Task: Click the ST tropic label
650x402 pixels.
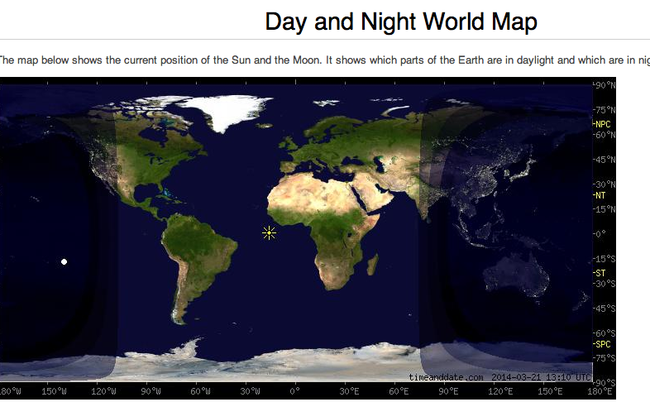Action: [x=600, y=272]
